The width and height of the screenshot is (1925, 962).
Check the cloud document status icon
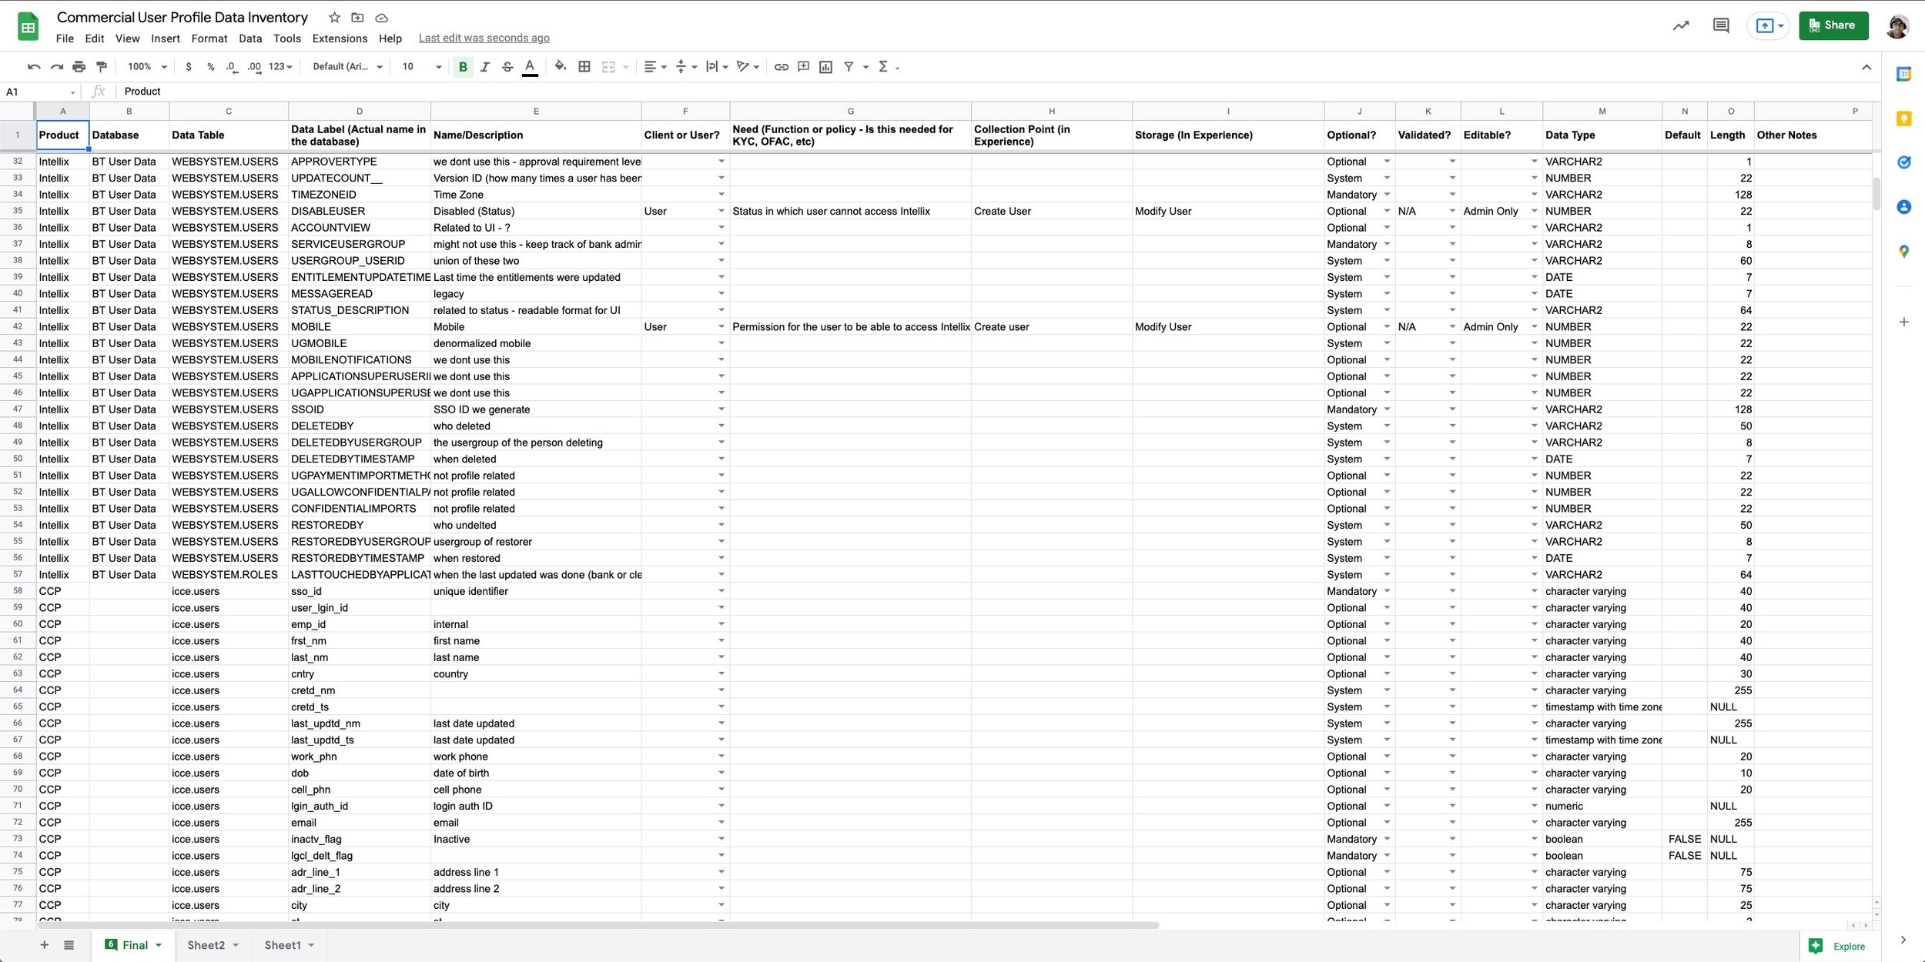[x=381, y=18]
